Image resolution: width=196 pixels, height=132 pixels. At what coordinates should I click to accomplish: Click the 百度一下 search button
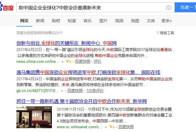pos(185,7)
